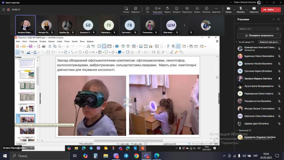284x160 pixels.
Task: Click the Print icon in Impress toolbar
Action: click(x=44, y=46)
